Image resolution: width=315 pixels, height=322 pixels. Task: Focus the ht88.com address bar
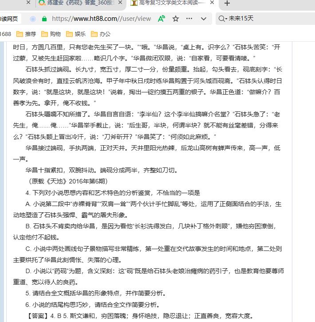(101, 19)
